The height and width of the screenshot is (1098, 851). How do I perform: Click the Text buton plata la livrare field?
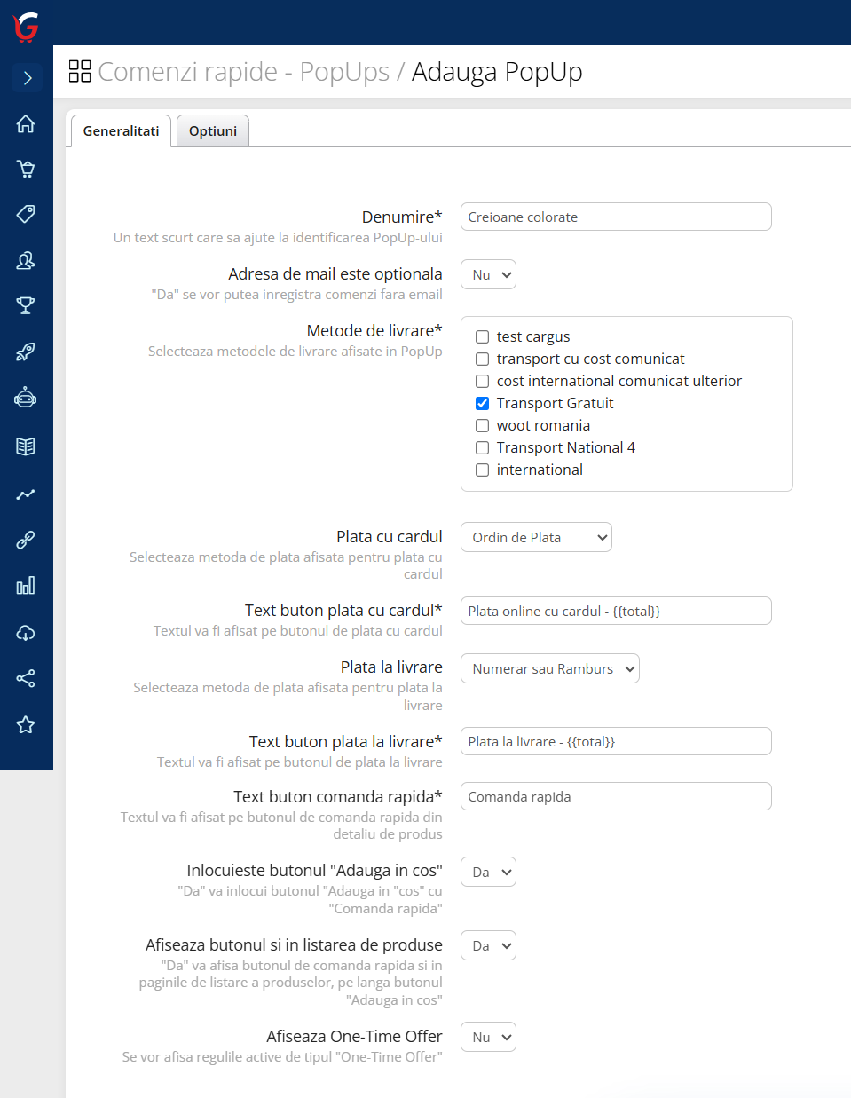(616, 742)
